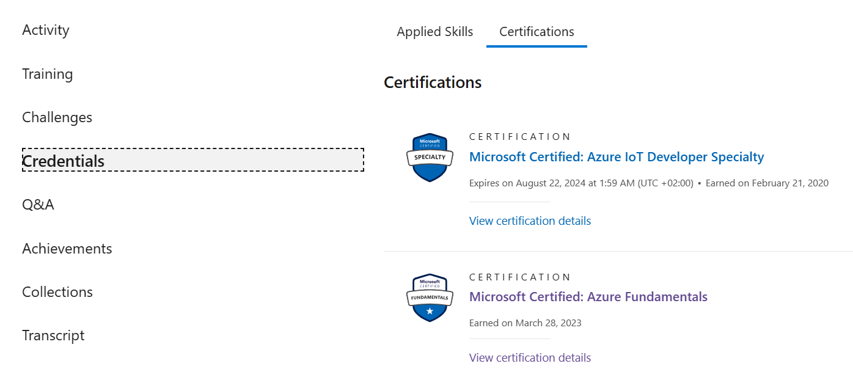Click CERTIFICATION label above Azure IoT Developer
Screen dimensions: 853x380
pyautogui.click(x=520, y=137)
